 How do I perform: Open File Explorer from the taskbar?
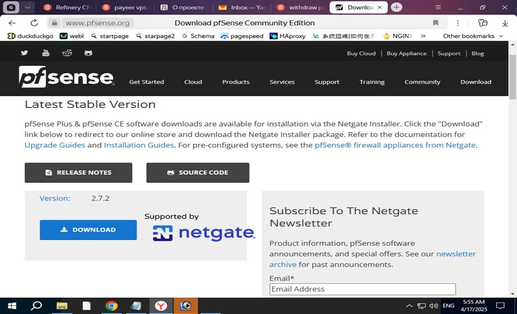tap(62, 306)
